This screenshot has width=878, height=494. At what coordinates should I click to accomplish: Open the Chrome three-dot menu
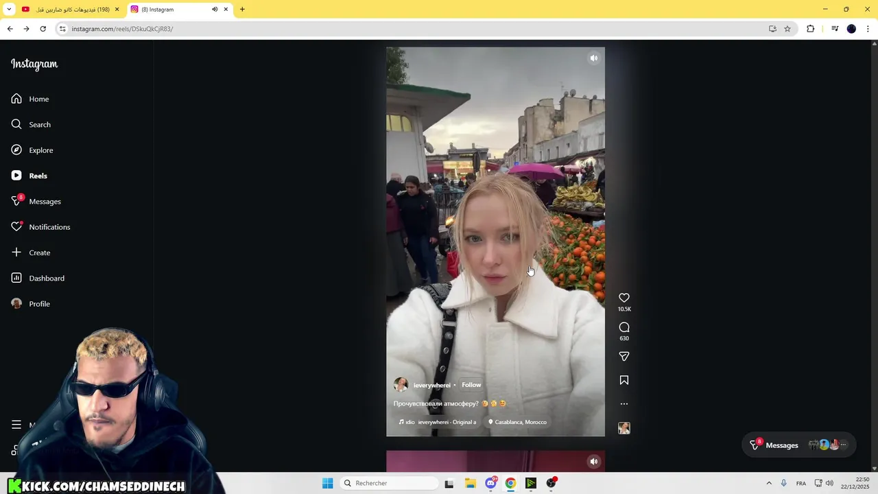868,29
